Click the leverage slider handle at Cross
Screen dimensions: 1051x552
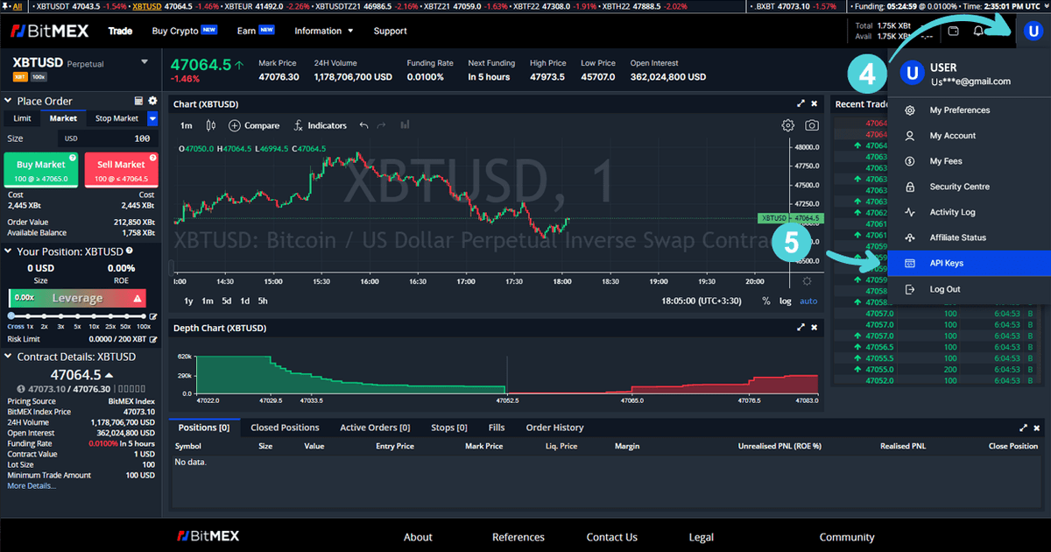click(x=11, y=315)
